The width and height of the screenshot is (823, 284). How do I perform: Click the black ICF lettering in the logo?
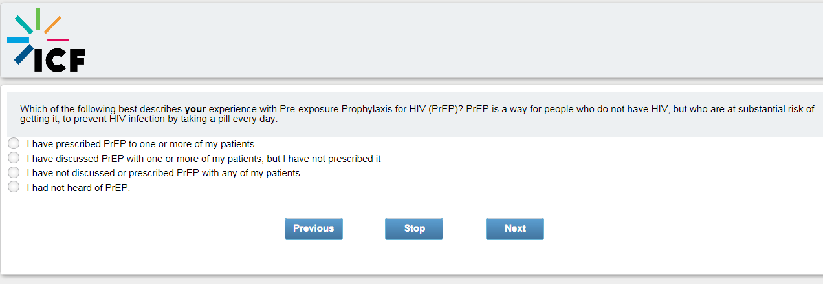60,60
